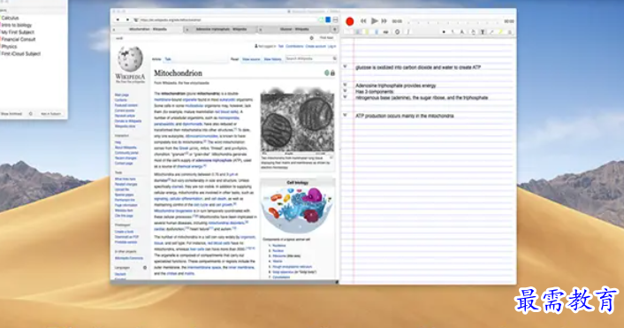Click in the Search Wikipedia field
This screenshot has height=328, width=624.
(x=308, y=58)
